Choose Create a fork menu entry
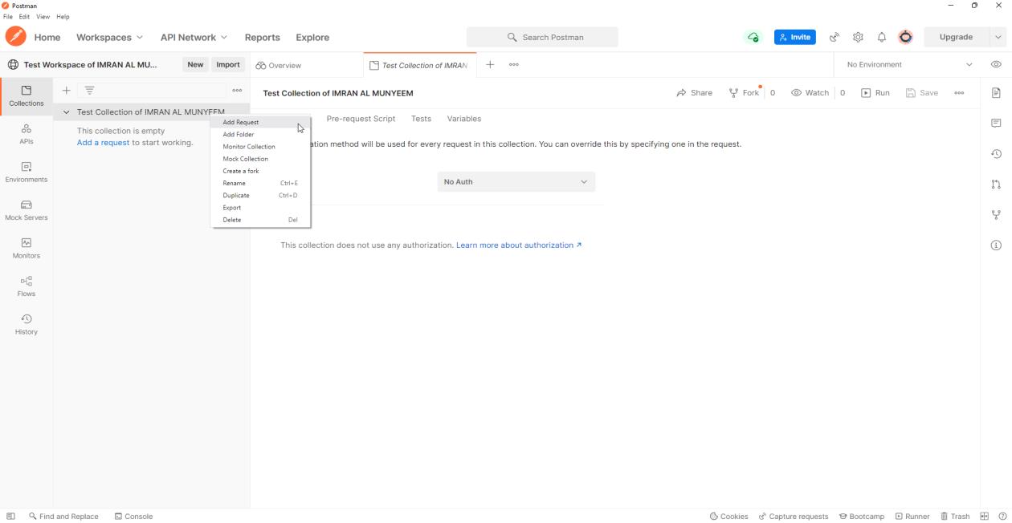This screenshot has width=1012, height=523. point(260,171)
